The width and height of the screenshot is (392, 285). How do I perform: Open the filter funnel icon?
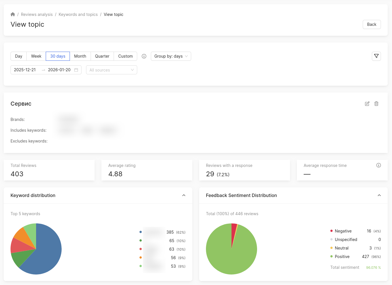376,56
